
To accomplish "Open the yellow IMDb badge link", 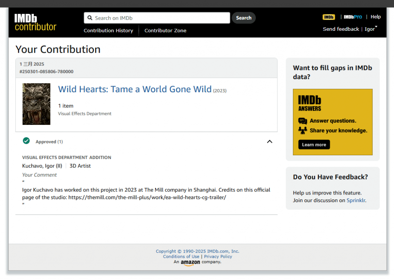I will click(x=329, y=17).
